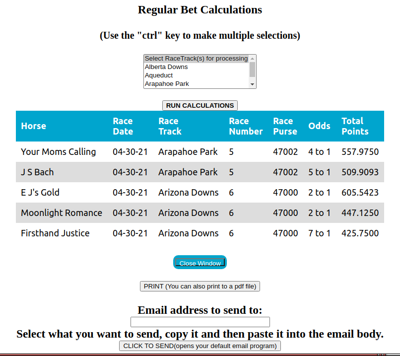Select Alberta Downs in the racetrack list
The image size is (400, 356).
point(196,67)
